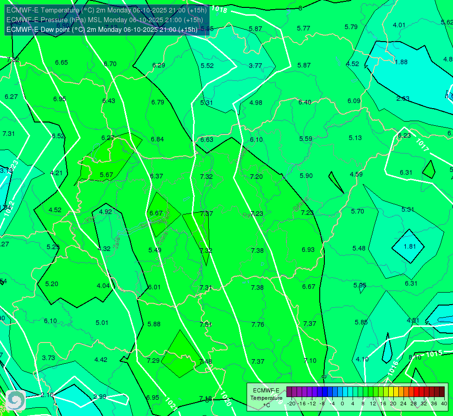Viewport: 453px width, 416px height.
Task: Click the temperature value '6.84'
Action: coord(157,139)
